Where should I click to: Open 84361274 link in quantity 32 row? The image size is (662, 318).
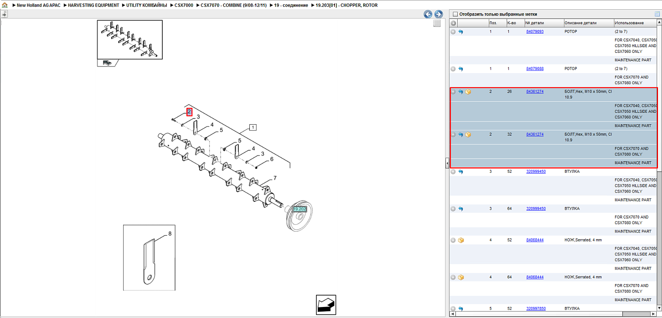pyautogui.click(x=535, y=134)
